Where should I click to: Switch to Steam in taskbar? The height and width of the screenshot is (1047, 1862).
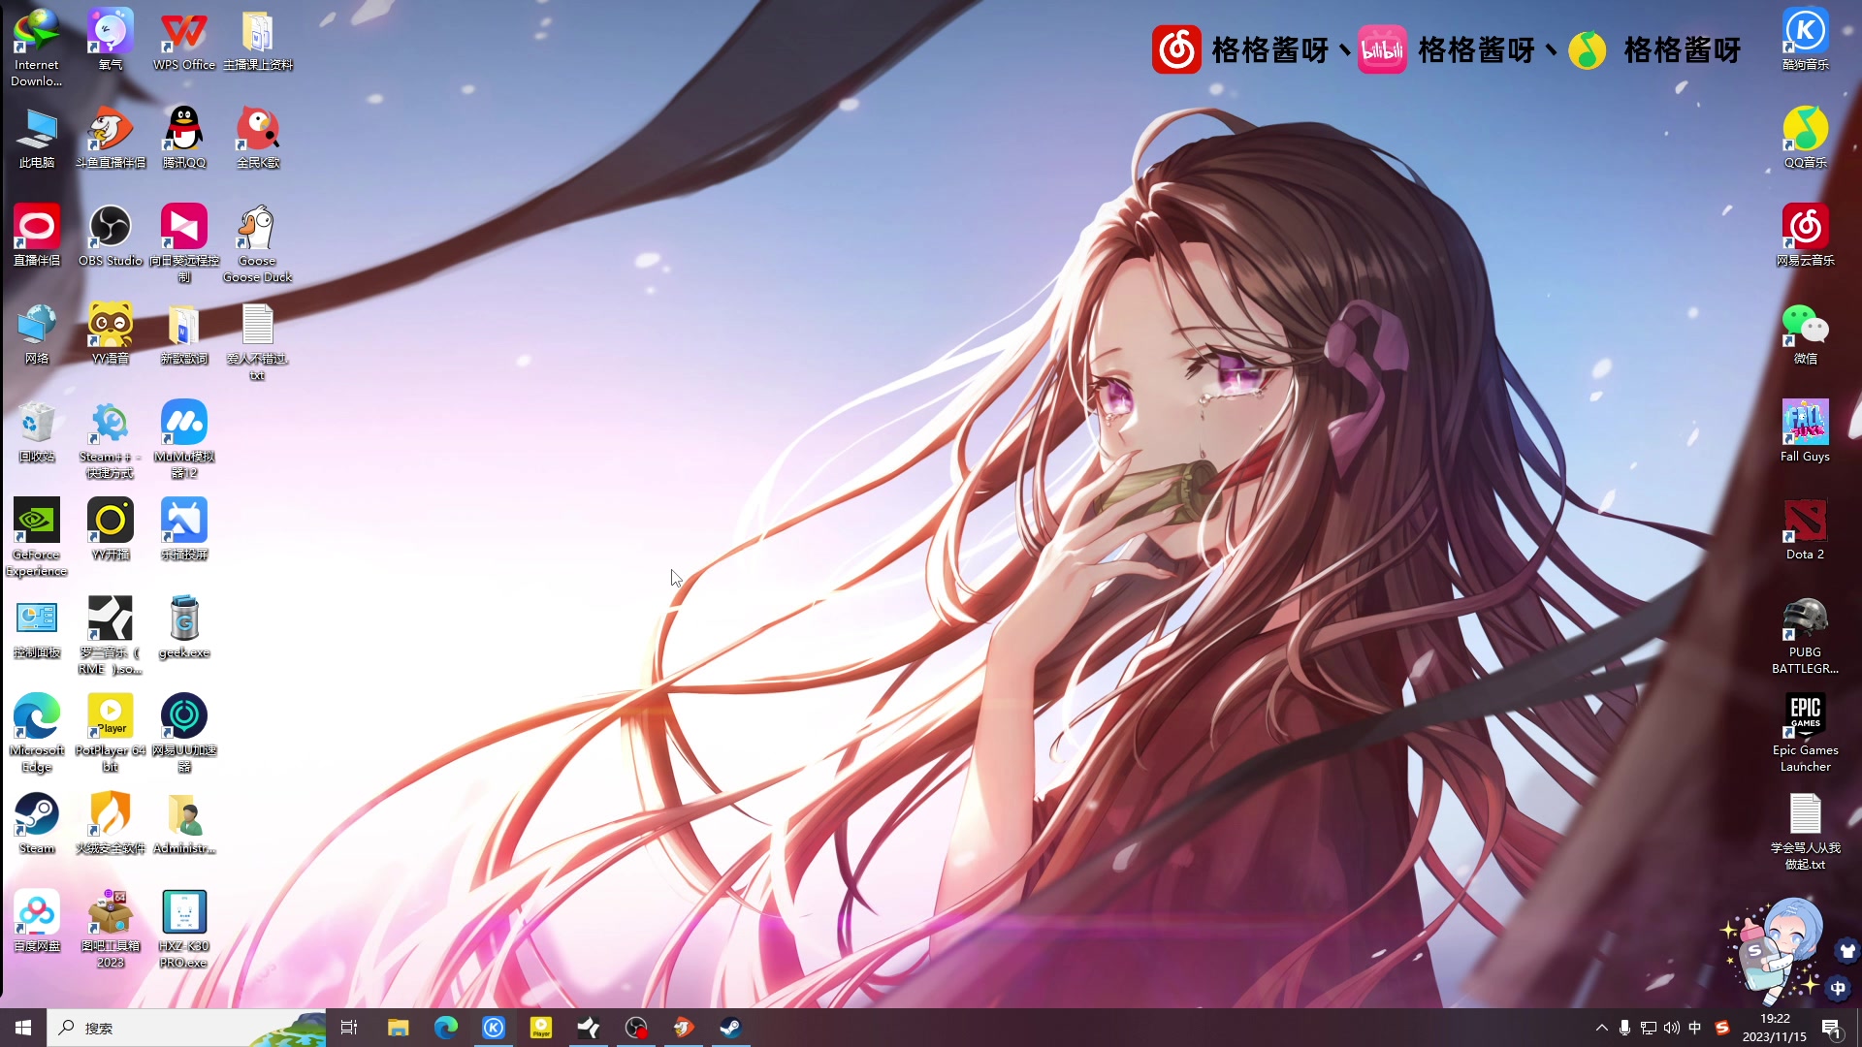[730, 1028]
